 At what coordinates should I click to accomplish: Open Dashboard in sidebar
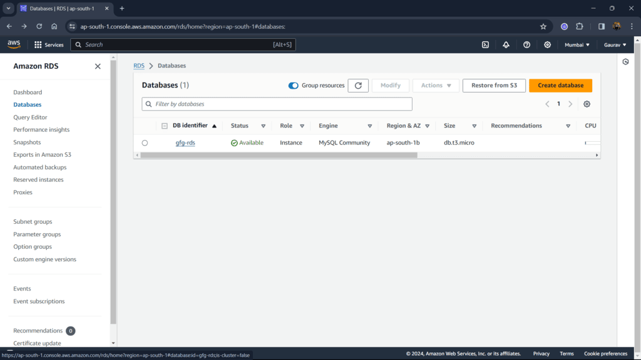pyautogui.click(x=28, y=92)
